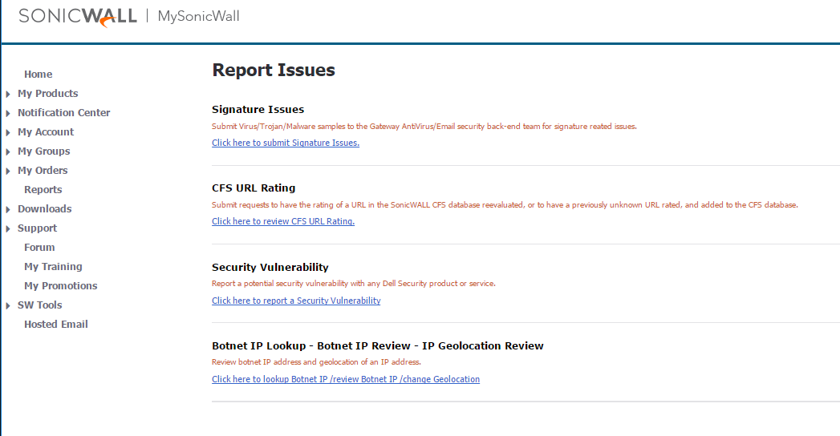The height and width of the screenshot is (436, 840).
Task: Go to Home in sidebar
Action: 38,75
